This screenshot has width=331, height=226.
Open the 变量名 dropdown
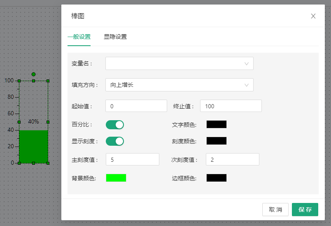[x=179, y=63]
